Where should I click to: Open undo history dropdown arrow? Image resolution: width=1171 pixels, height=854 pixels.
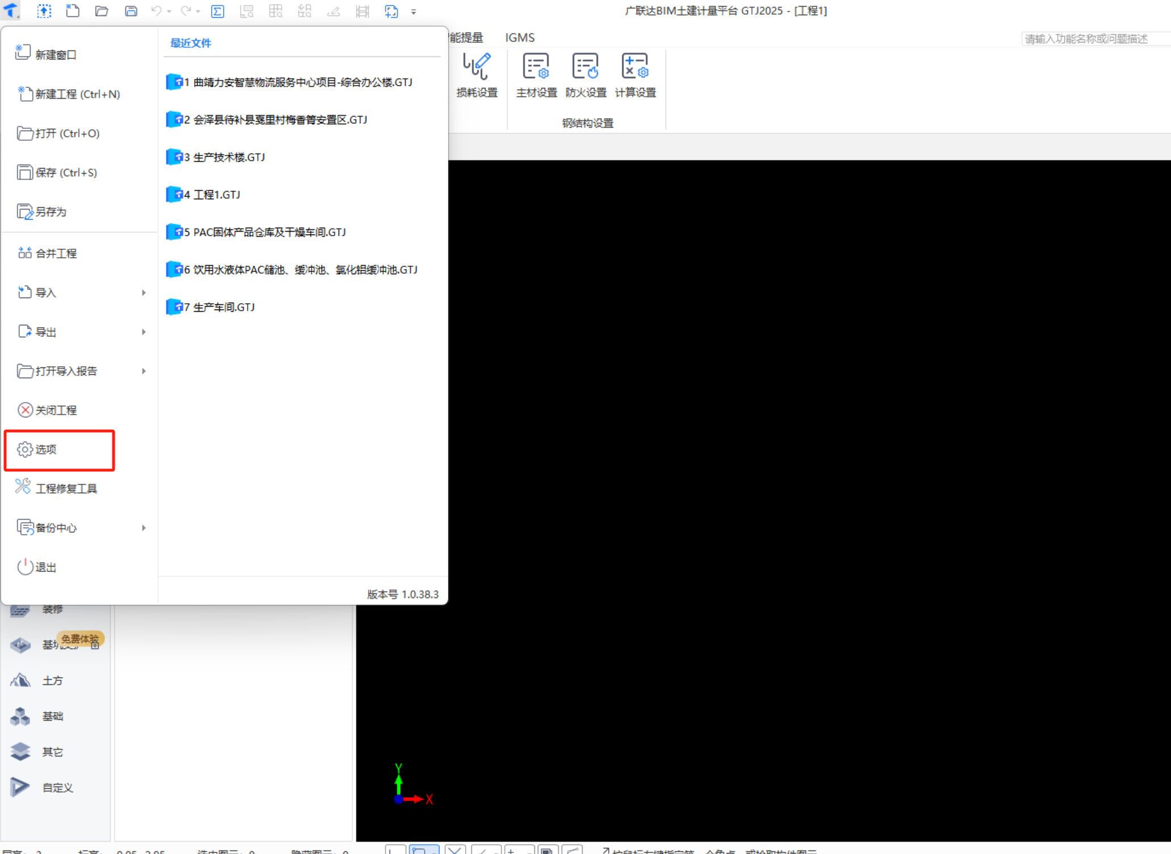tap(169, 11)
